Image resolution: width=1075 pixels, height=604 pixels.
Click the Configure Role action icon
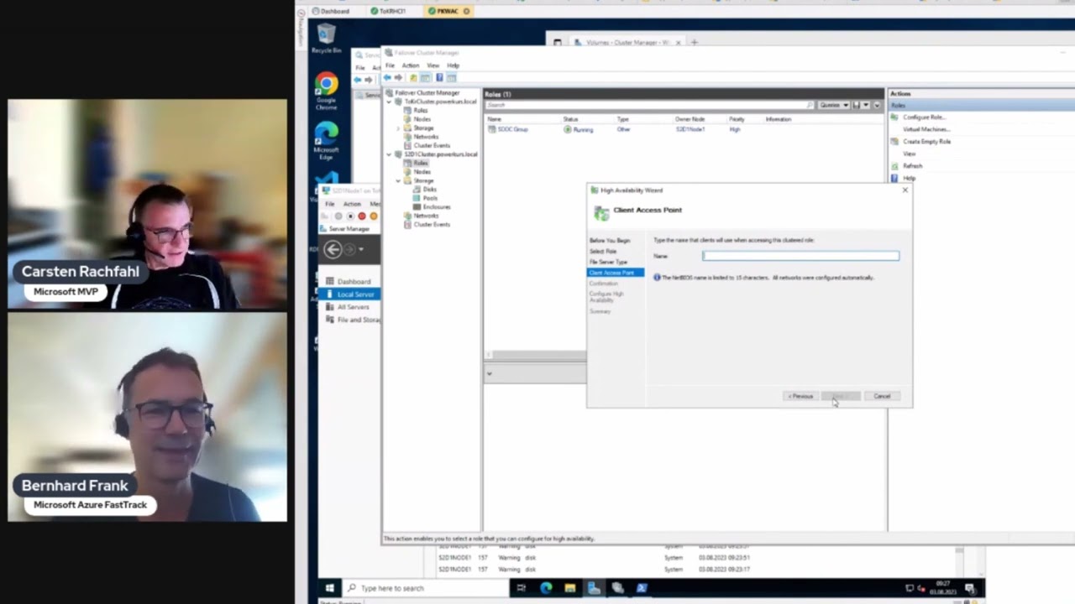tap(895, 117)
